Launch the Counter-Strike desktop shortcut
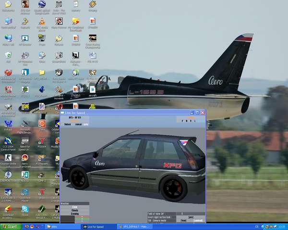Screen dimensions: 288x230 pos(8,161)
